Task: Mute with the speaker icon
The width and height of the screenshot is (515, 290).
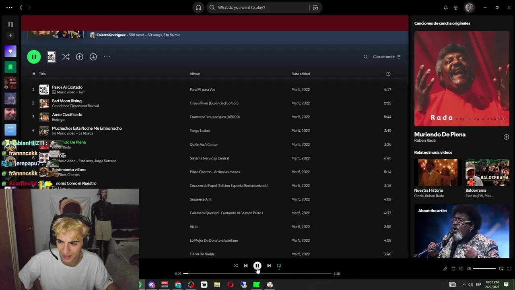Action: (x=469, y=269)
